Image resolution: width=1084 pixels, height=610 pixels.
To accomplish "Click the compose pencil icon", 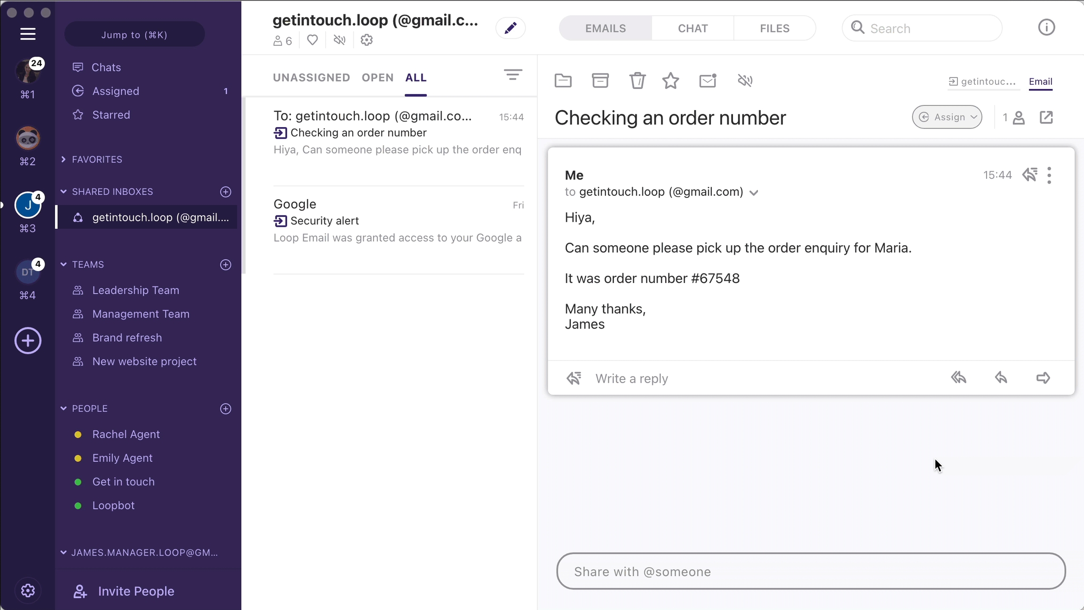I will click(x=510, y=28).
